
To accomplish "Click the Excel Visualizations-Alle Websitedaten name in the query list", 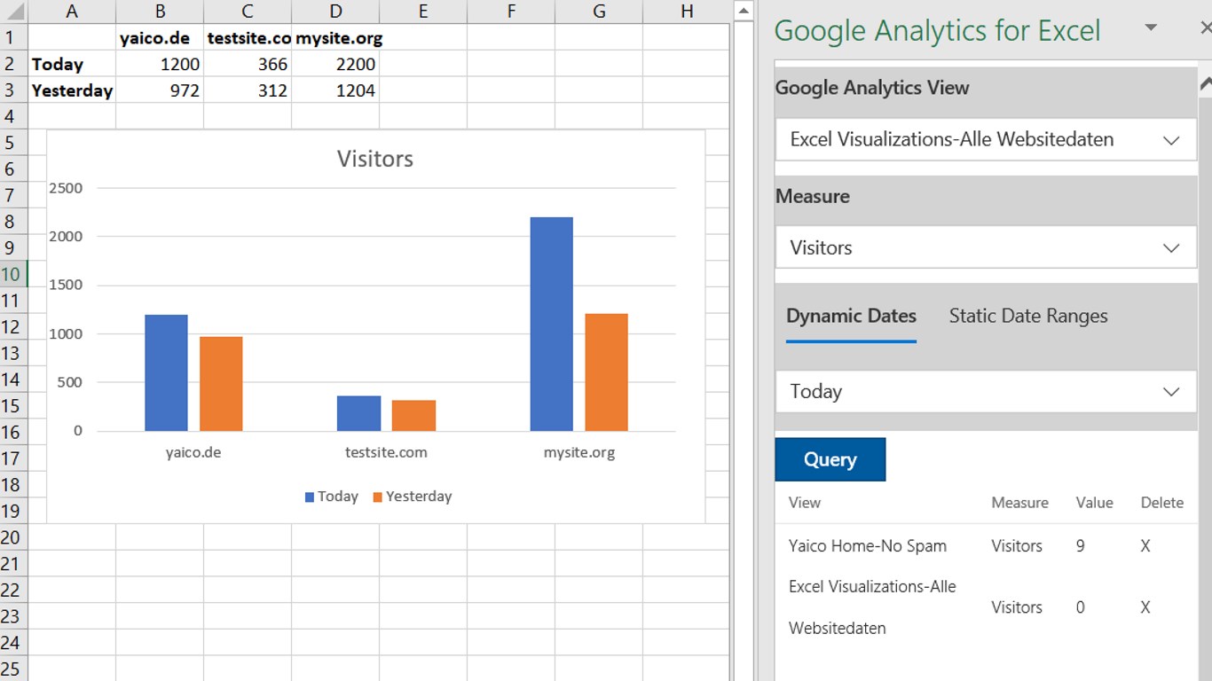I will 872,607.
